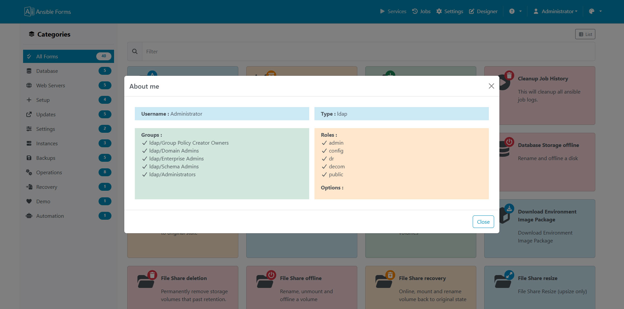This screenshot has width=624, height=309.
Task: Navigate to the Designer section
Action: (x=483, y=11)
